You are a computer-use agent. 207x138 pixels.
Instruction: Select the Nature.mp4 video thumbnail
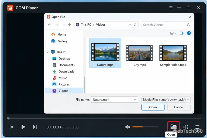pyautogui.click(x=105, y=53)
